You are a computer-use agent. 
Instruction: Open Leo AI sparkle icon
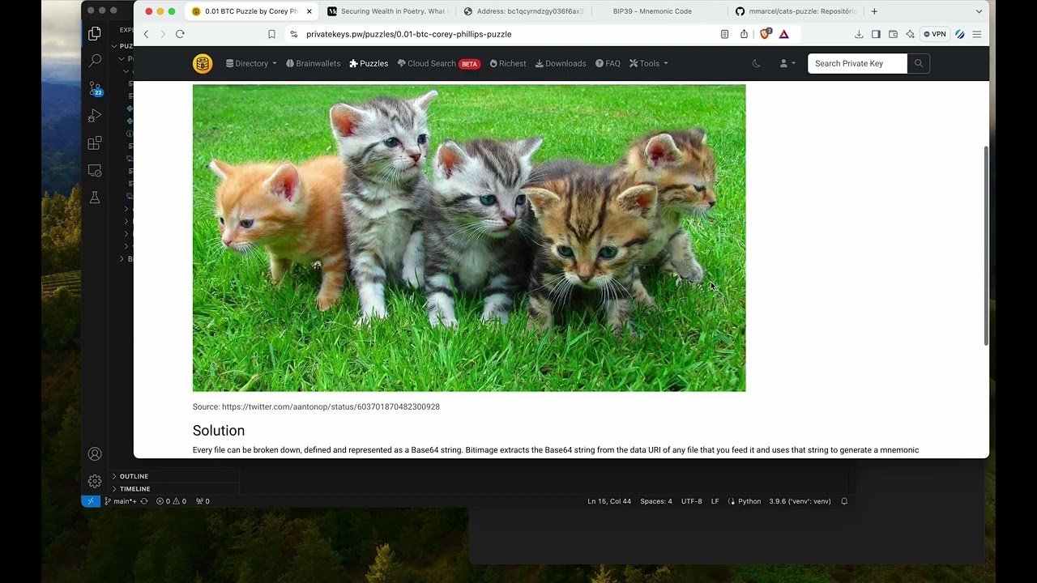[910, 34]
